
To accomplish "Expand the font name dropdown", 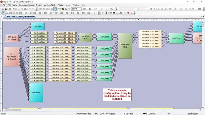I will pos(137,9).
